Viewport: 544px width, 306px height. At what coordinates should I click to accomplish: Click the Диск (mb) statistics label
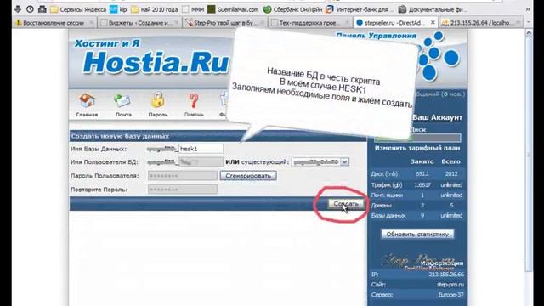[x=384, y=173]
